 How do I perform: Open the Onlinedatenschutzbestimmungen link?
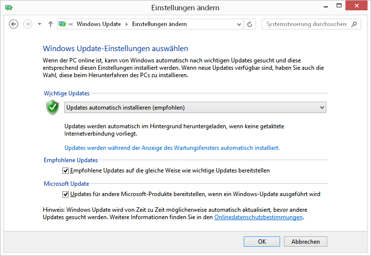click(258, 217)
